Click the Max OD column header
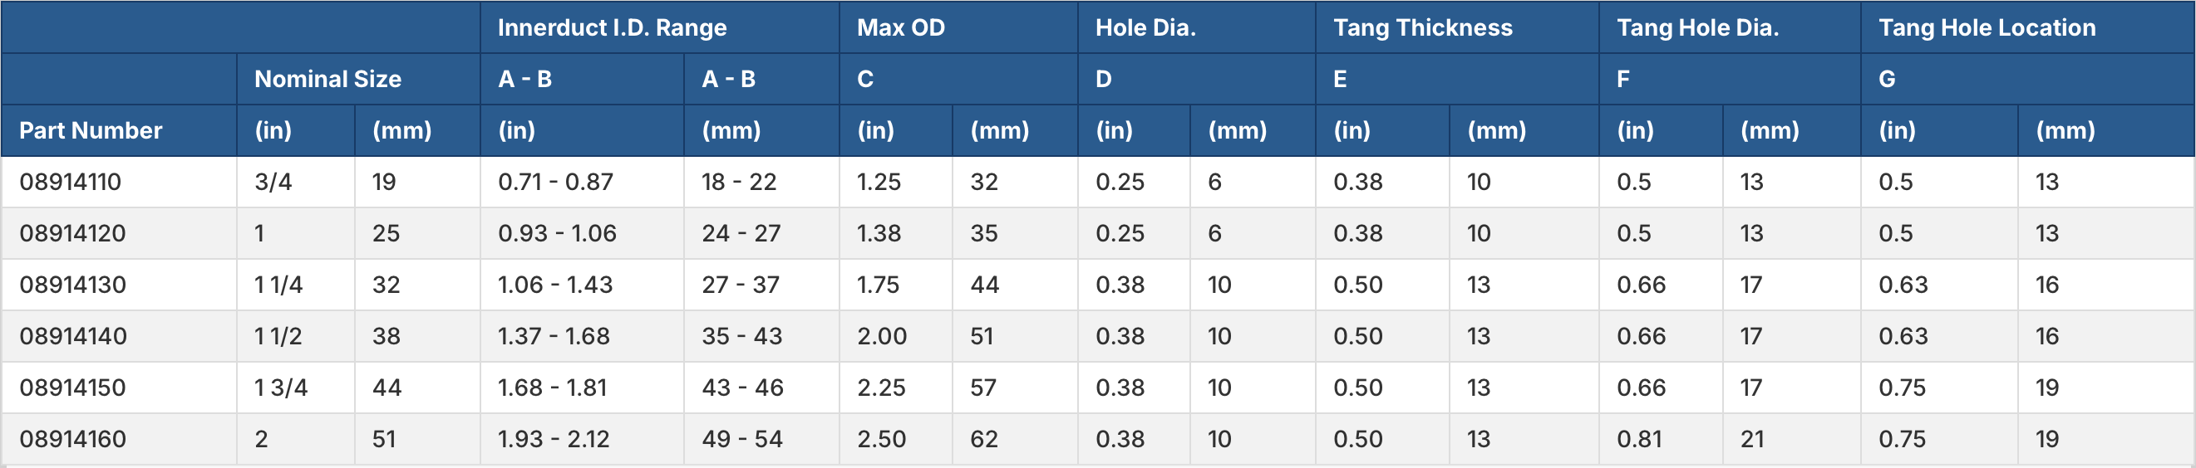 (900, 28)
